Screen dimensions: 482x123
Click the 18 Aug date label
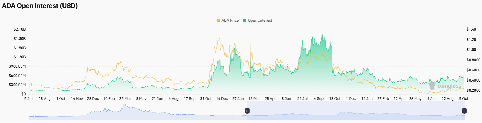(x=45, y=99)
